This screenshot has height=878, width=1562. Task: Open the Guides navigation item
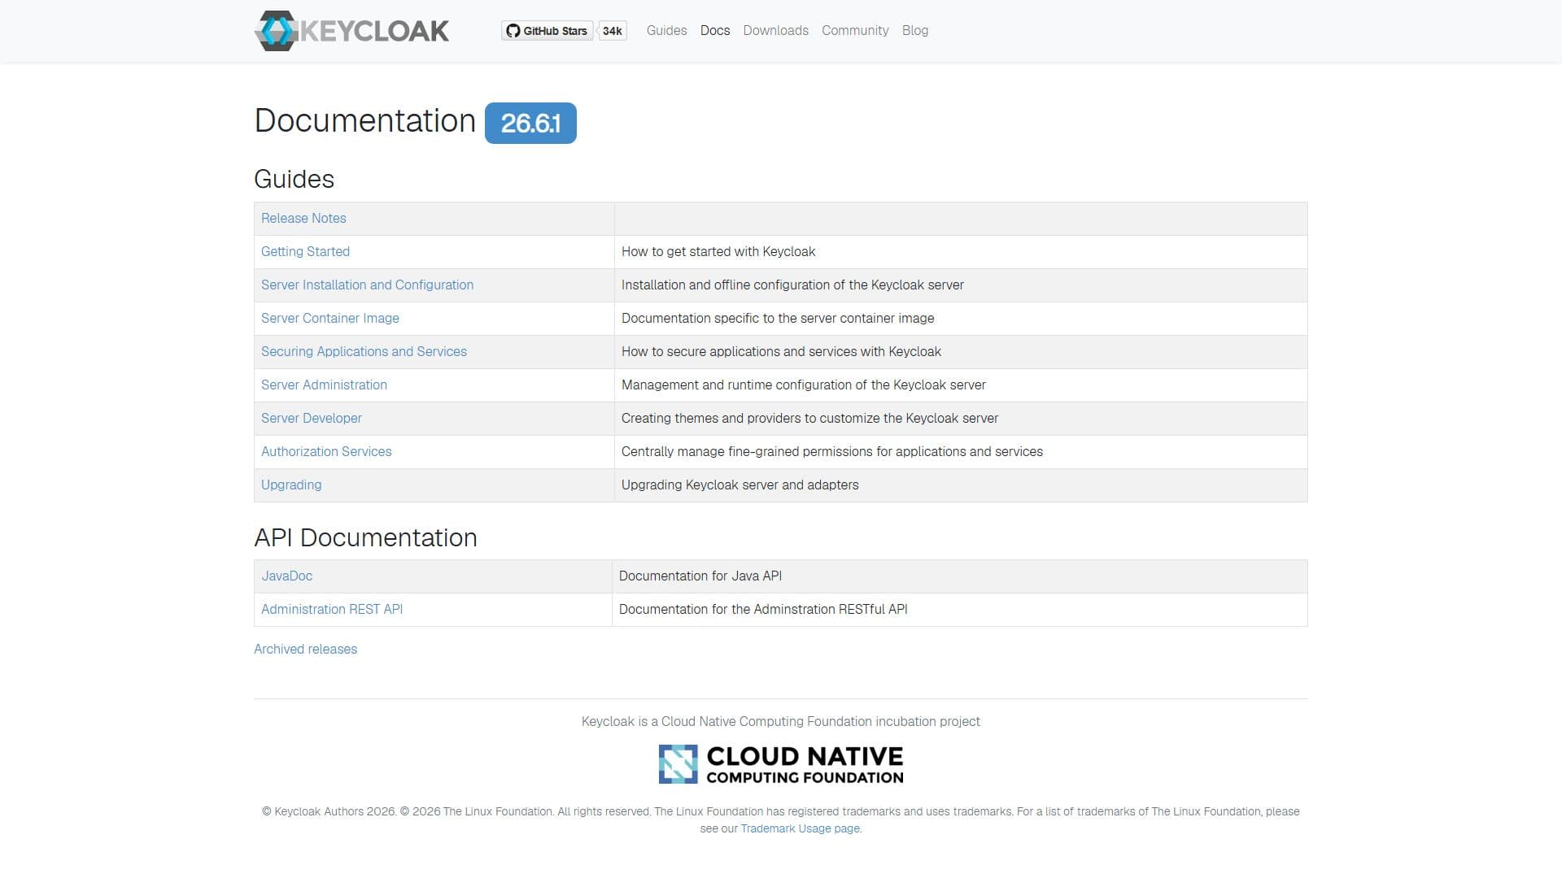(x=666, y=31)
